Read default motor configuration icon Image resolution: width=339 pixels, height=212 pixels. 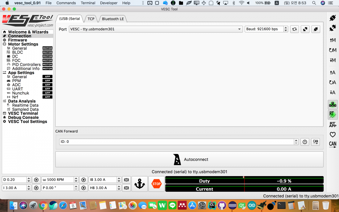click(x=333, y=50)
